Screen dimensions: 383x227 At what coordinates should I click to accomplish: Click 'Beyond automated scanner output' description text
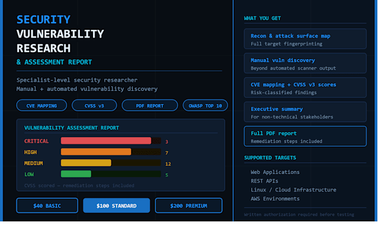pyautogui.click(x=293, y=68)
